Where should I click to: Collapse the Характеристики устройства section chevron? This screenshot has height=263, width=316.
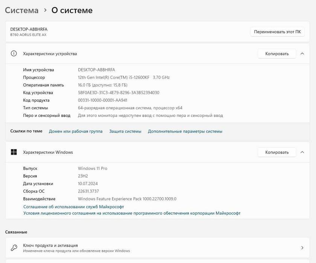302,54
